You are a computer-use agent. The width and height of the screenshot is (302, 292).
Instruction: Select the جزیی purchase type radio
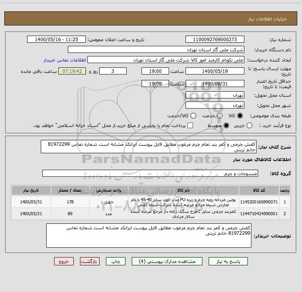click(x=249, y=125)
